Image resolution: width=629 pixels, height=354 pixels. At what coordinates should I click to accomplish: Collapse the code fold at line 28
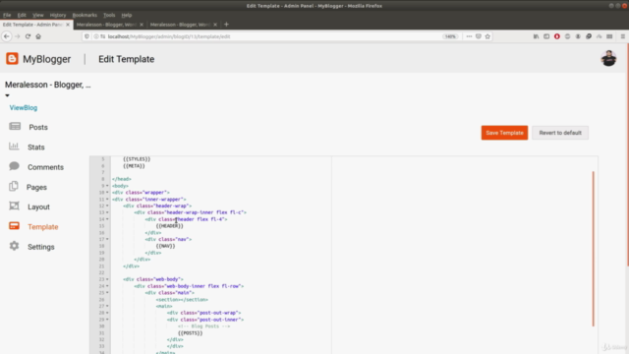point(107,313)
